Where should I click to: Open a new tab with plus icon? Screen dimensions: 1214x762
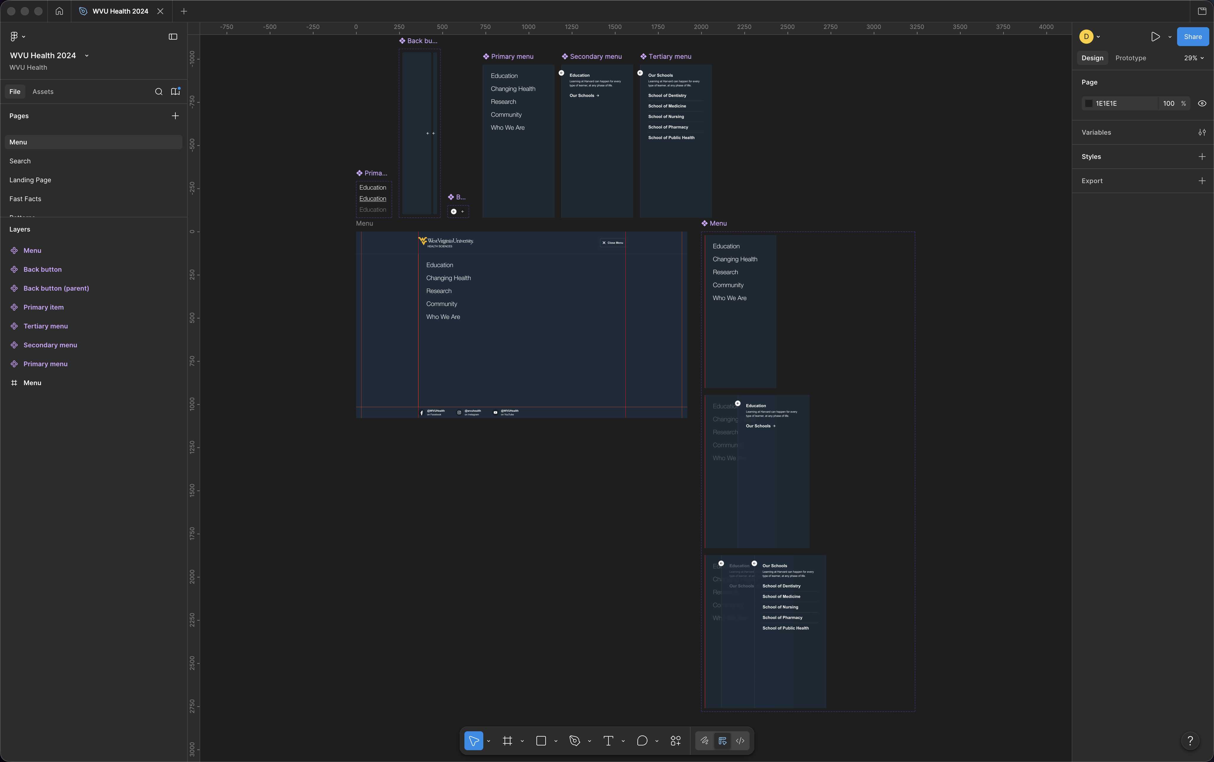[x=184, y=11]
